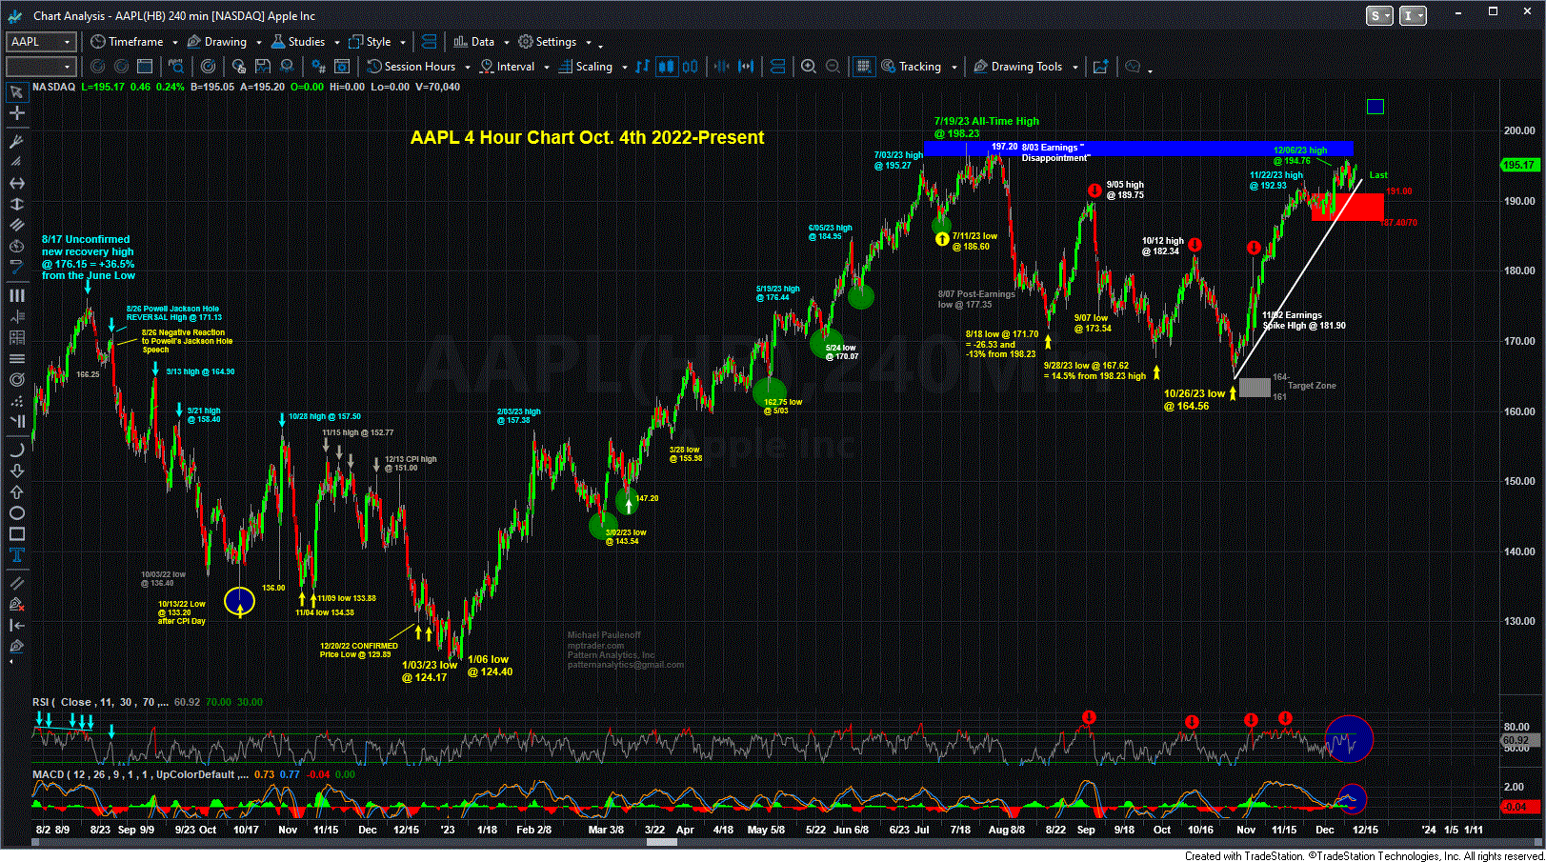Select the rectangle drawing tool
1546x862 pixels.
click(16, 533)
